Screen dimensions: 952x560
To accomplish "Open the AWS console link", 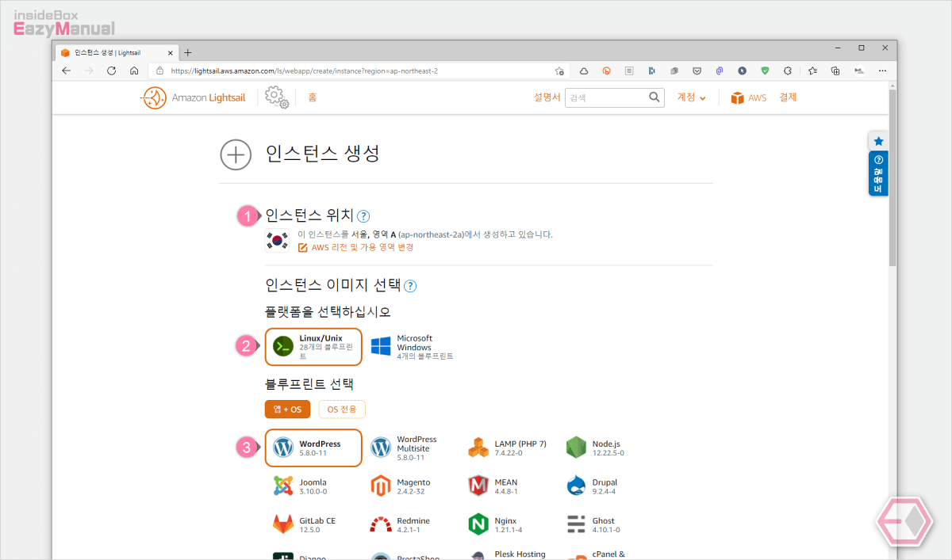I will 748,97.
